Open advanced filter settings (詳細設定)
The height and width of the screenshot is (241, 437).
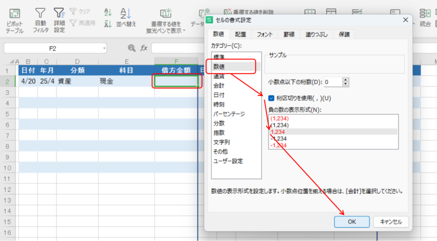[59, 14]
